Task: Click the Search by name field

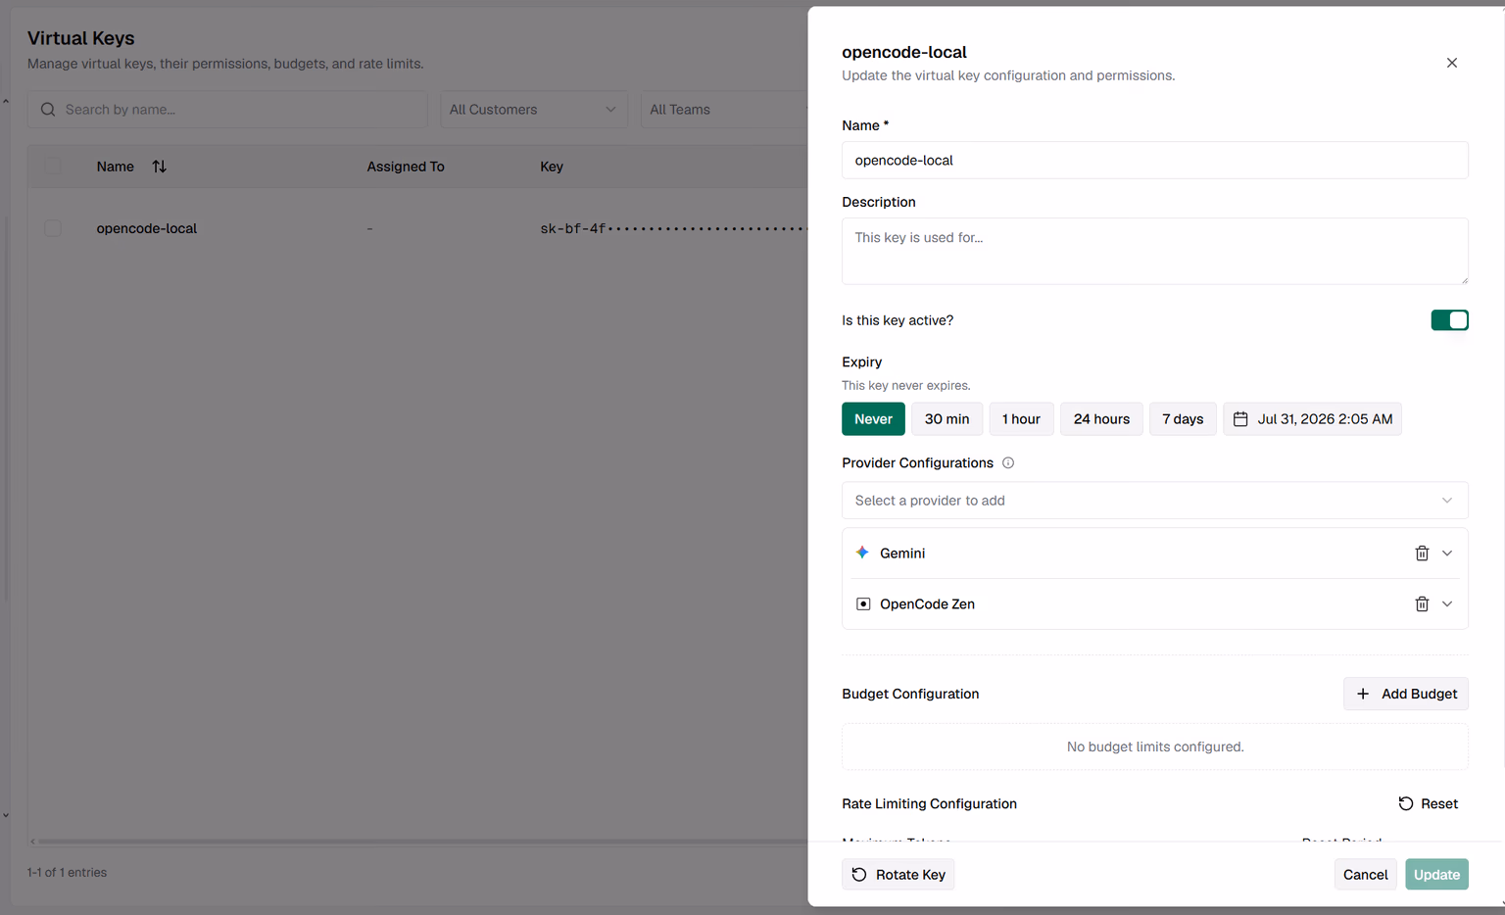Action: (227, 110)
